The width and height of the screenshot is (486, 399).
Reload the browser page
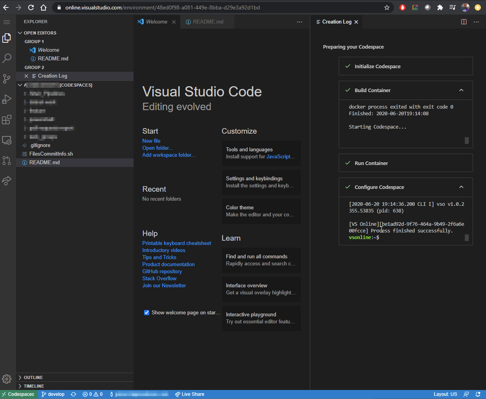(31, 7)
